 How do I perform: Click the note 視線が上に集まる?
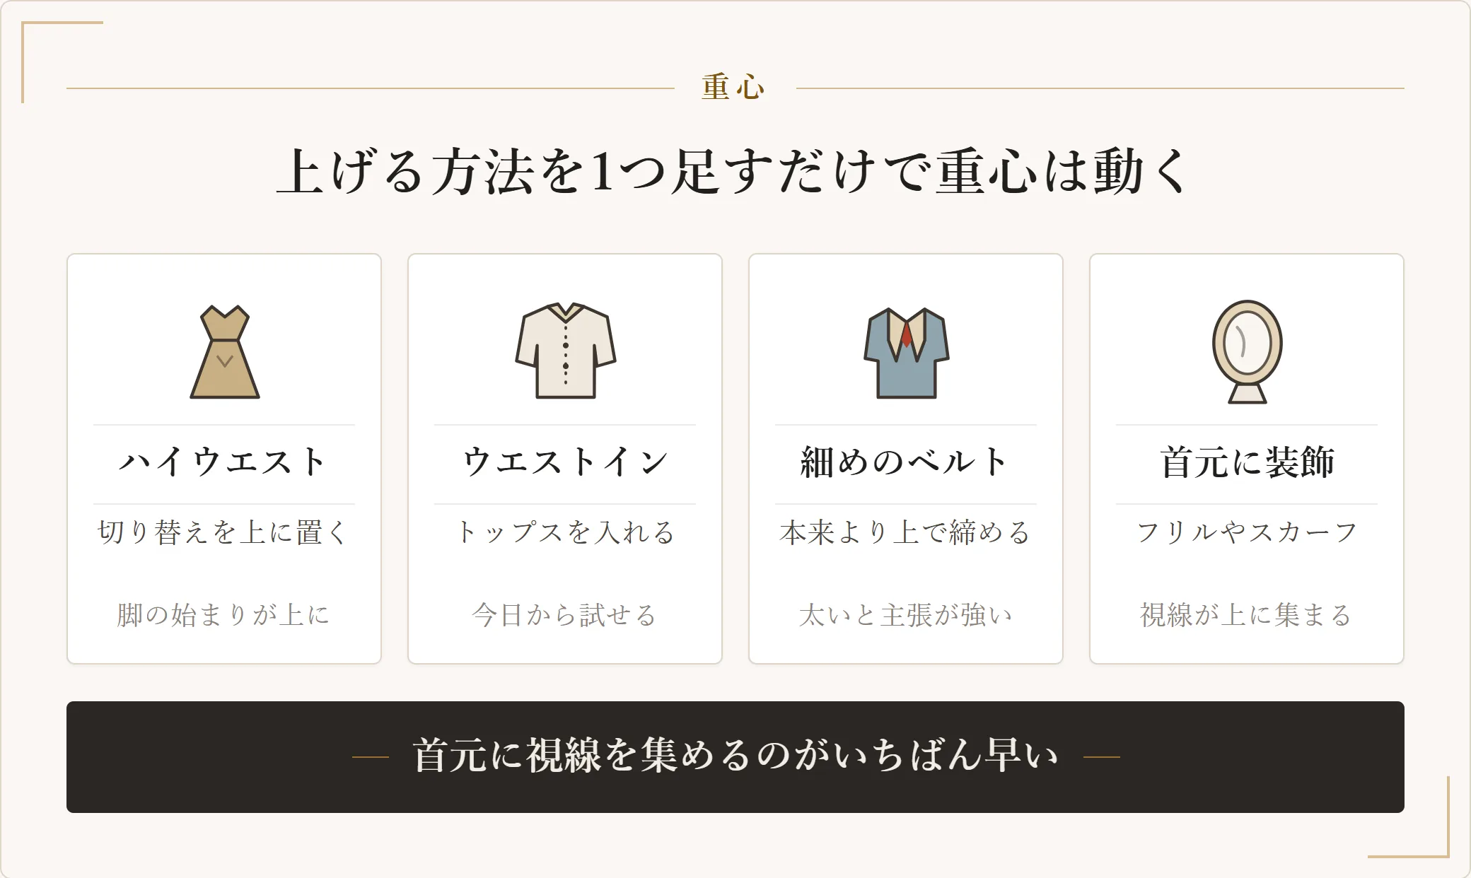point(1247,615)
